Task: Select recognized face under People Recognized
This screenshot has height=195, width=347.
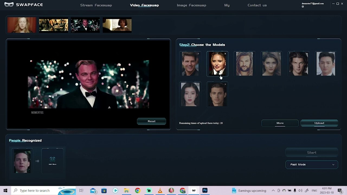Action: click(22, 161)
